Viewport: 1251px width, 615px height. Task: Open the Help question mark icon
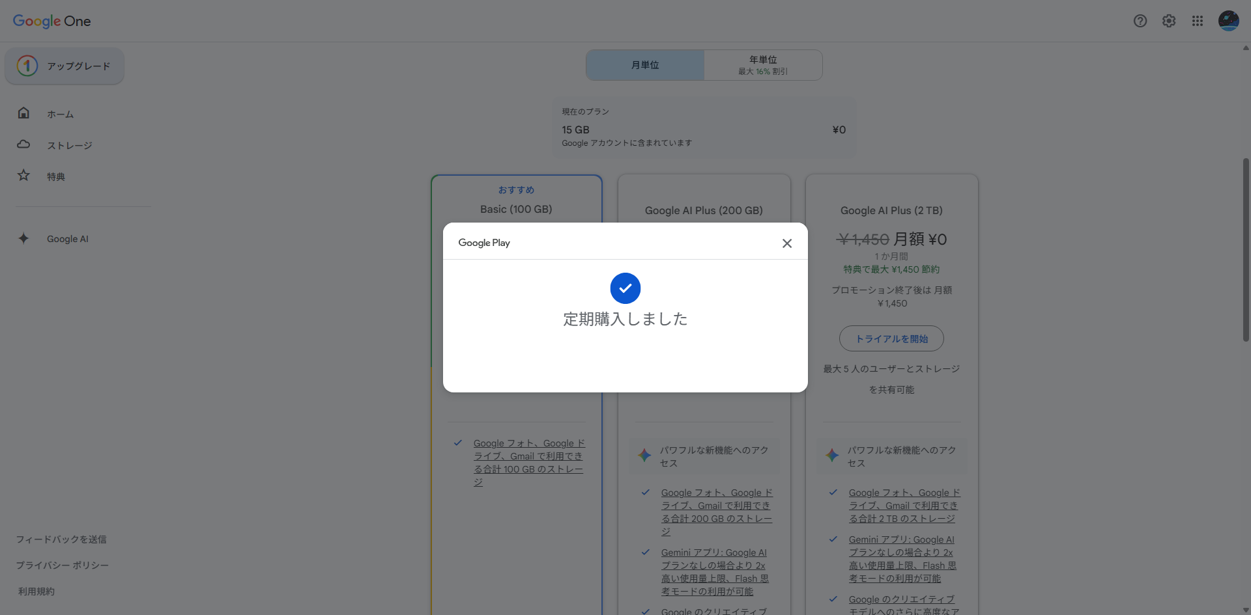1140,21
